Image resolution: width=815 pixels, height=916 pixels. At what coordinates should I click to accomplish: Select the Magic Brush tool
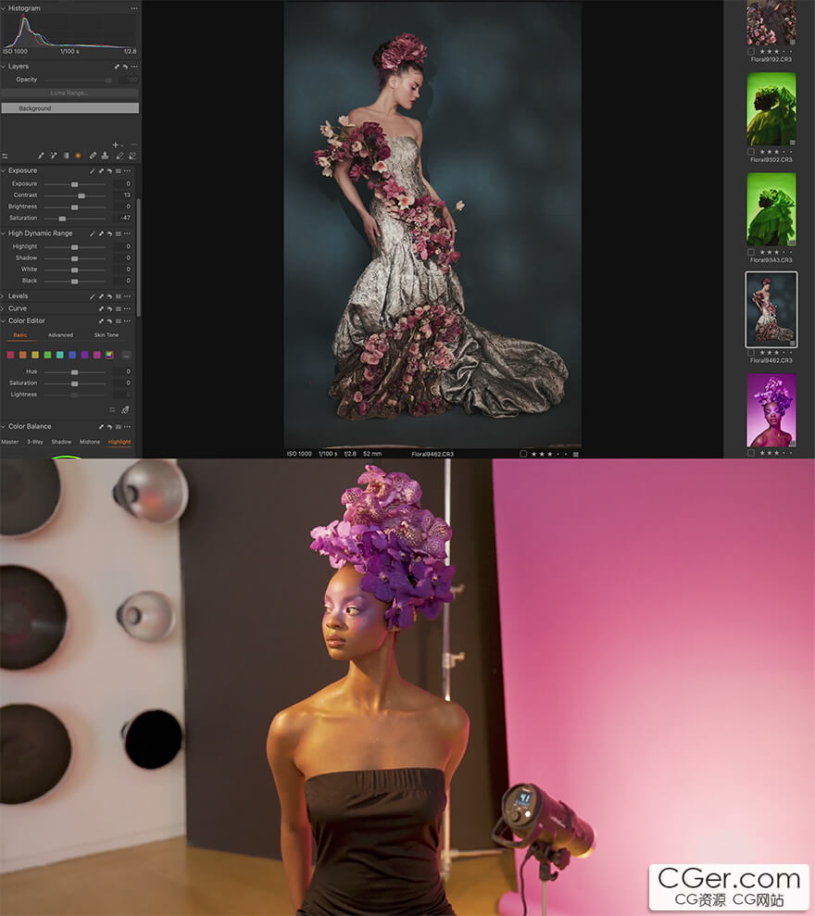pyautogui.click(x=53, y=156)
